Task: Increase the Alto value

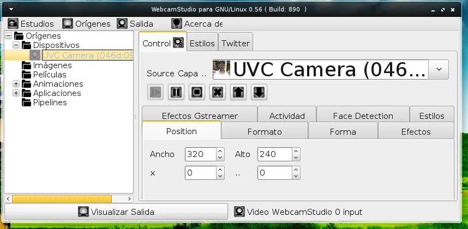Action: pos(296,151)
